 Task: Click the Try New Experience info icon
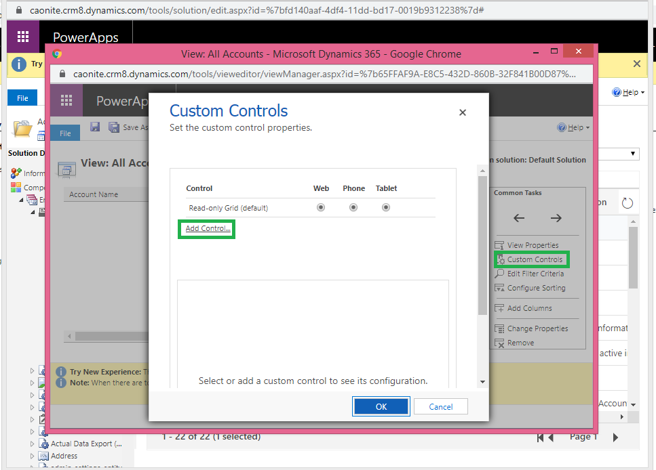61,371
